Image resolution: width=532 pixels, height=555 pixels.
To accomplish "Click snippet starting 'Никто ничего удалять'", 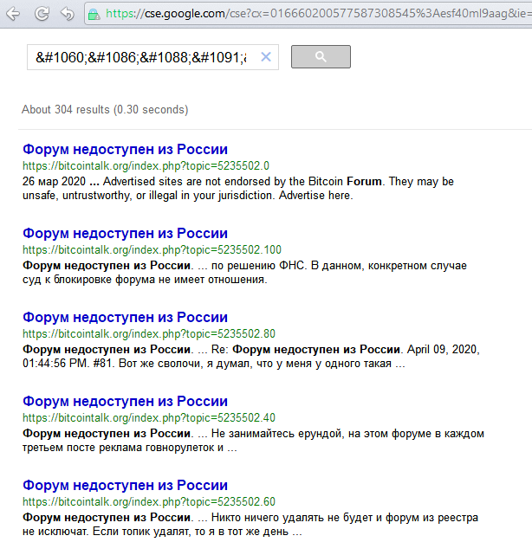I will click(x=250, y=524).
